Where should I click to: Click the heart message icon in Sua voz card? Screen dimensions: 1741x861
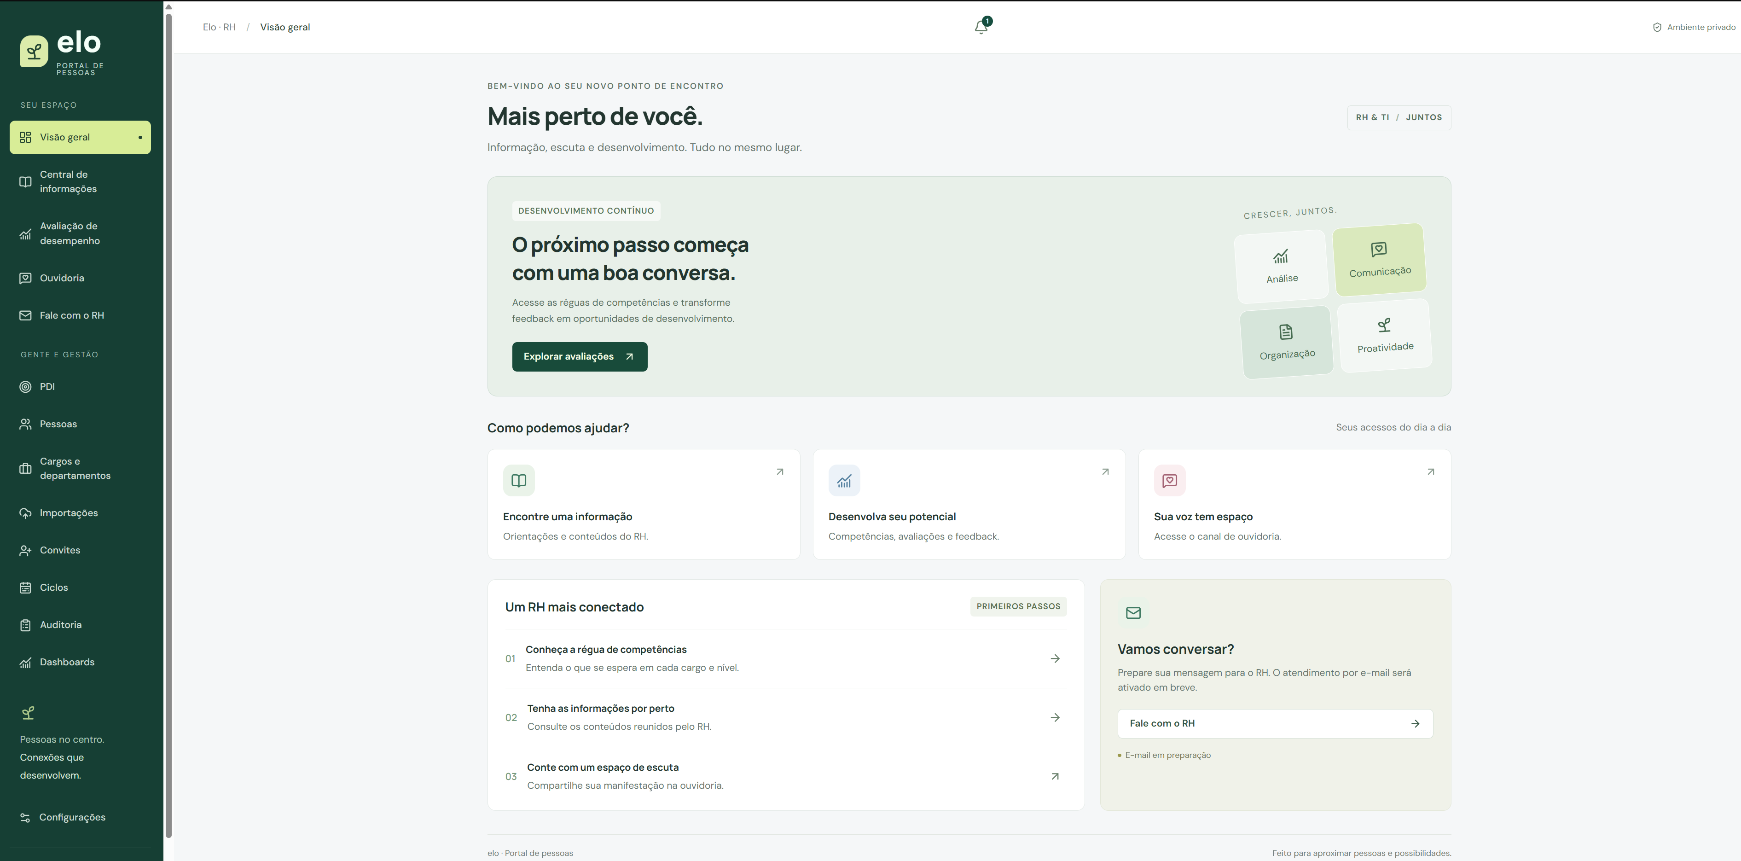[1169, 481]
